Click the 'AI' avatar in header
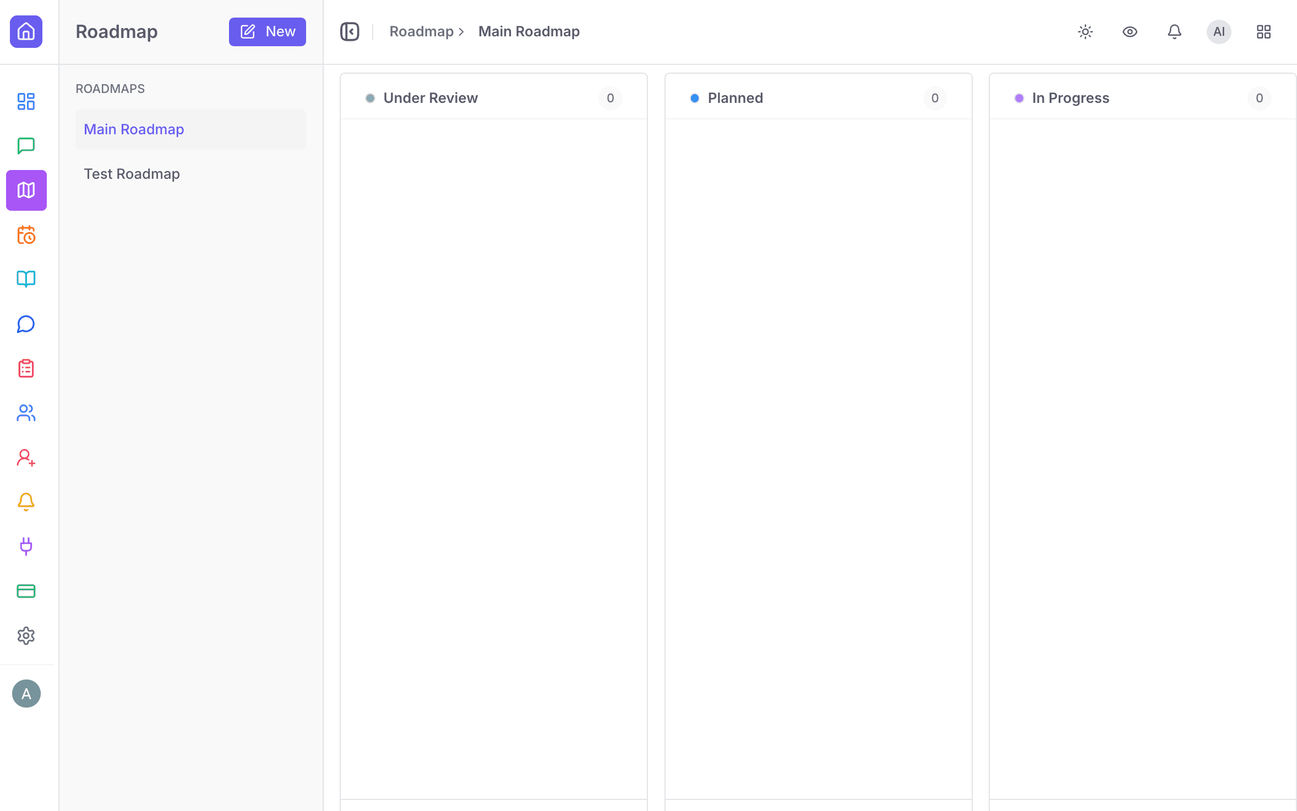This screenshot has width=1297, height=811. (1219, 31)
